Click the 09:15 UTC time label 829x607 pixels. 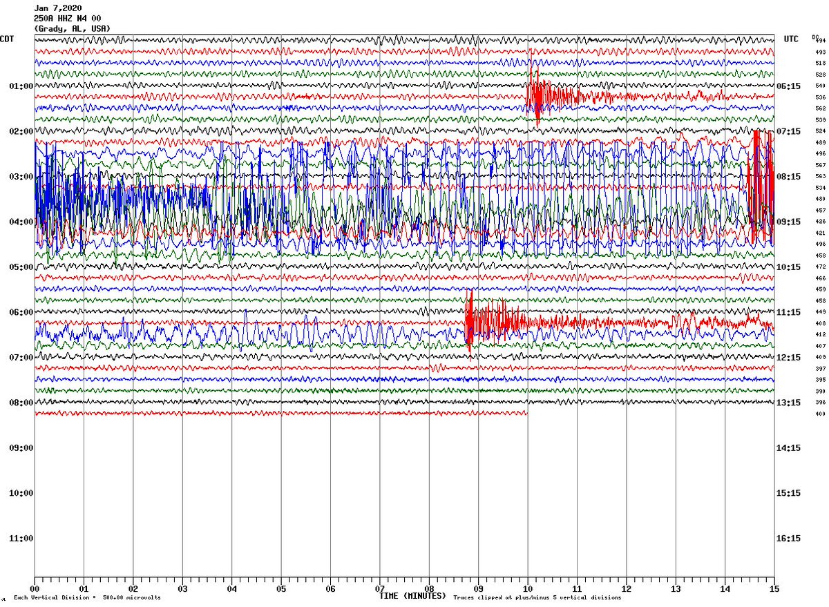click(x=789, y=222)
